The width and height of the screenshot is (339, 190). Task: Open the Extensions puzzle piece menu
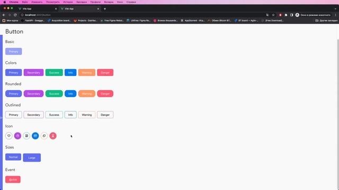coord(286,15)
